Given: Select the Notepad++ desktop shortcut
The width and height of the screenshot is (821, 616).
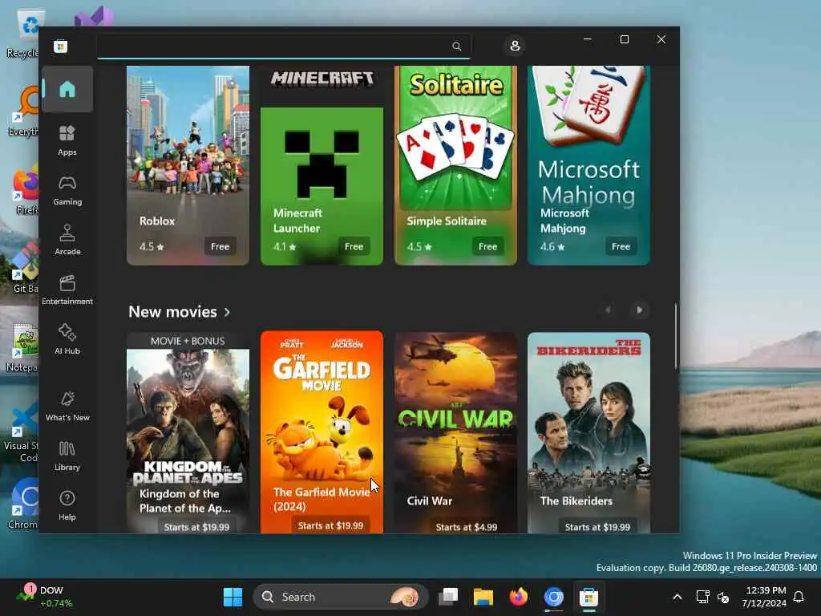Looking at the screenshot, I should [x=23, y=346].
